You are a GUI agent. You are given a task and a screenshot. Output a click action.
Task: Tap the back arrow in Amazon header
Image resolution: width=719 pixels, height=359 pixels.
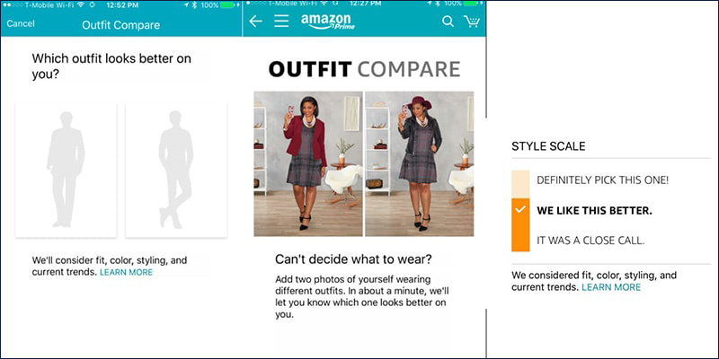tap(256, 21)
